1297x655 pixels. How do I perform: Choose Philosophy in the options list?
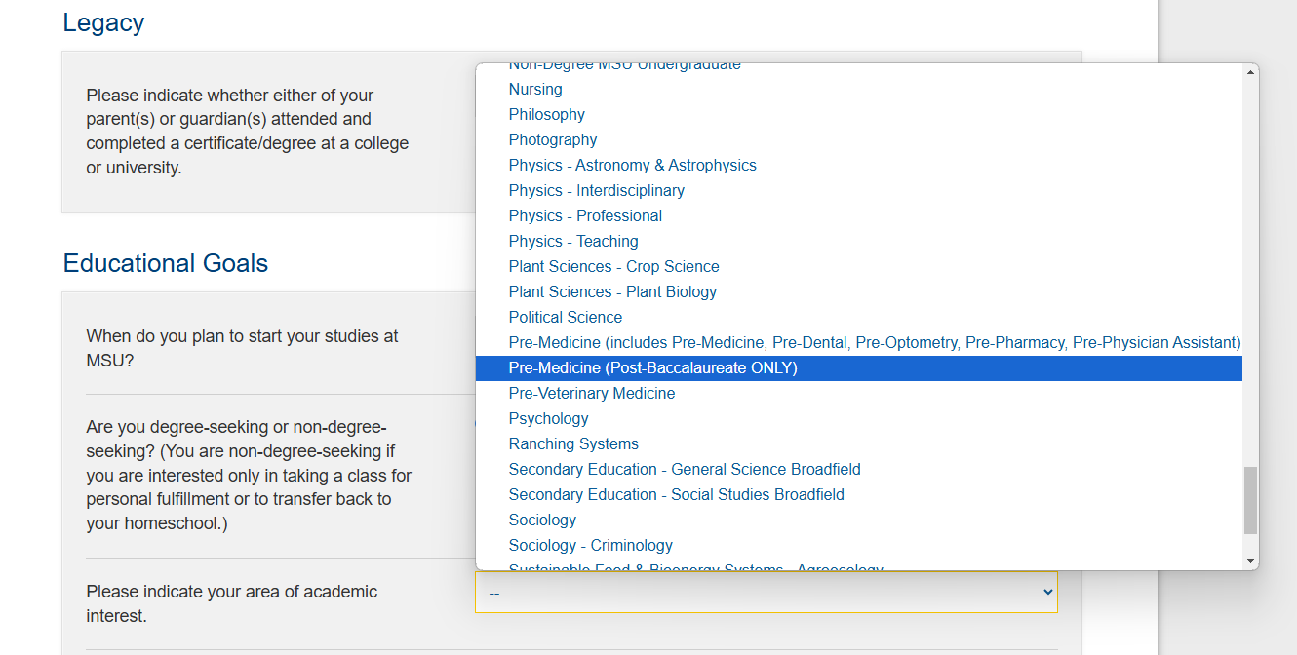click(858, 114)
